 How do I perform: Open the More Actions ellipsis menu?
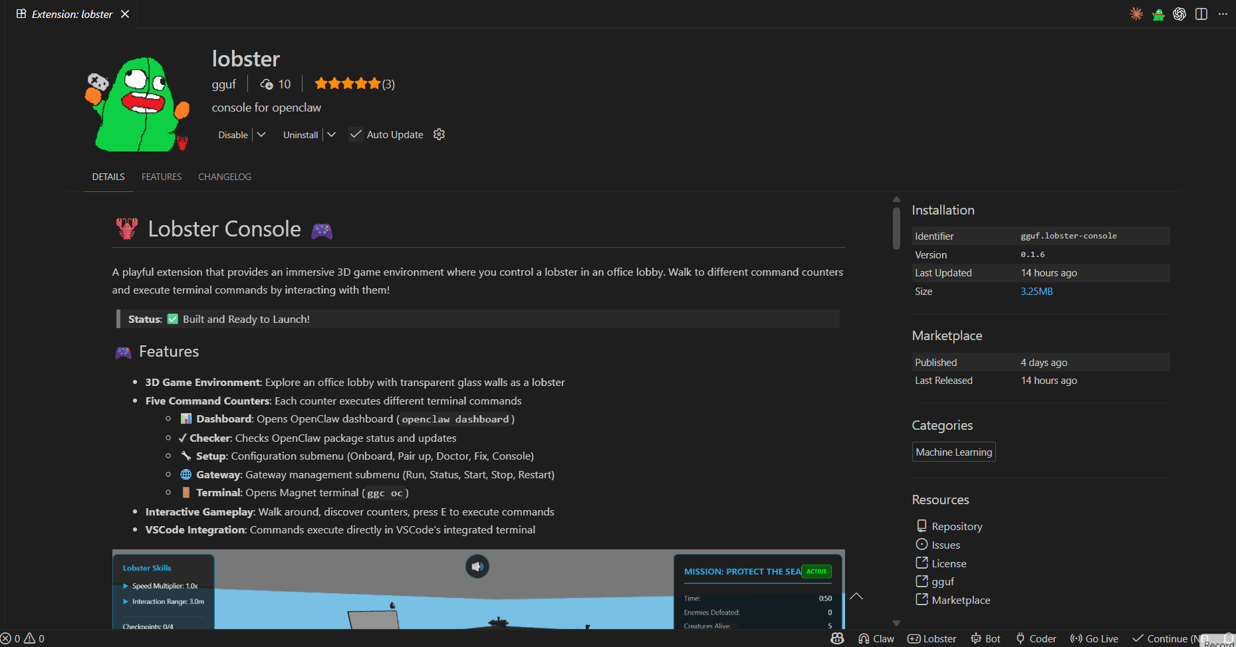point(1223,14)
